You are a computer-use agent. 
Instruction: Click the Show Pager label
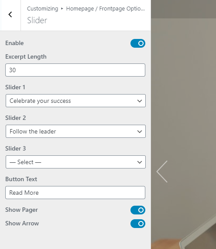click(21, 210)
